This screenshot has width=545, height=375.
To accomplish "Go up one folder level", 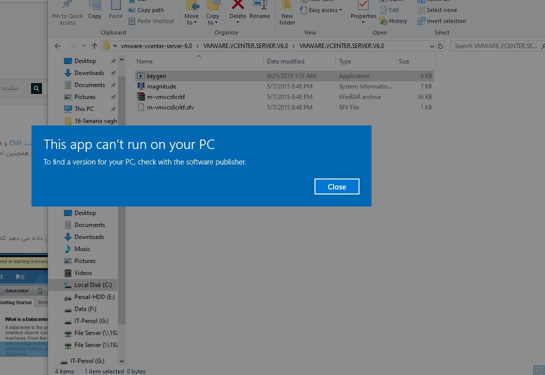I will click(94, 46).
